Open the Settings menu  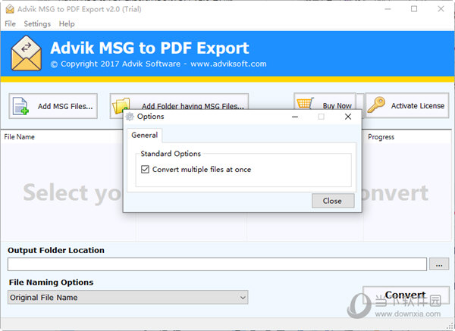click(x=37, y=23)
